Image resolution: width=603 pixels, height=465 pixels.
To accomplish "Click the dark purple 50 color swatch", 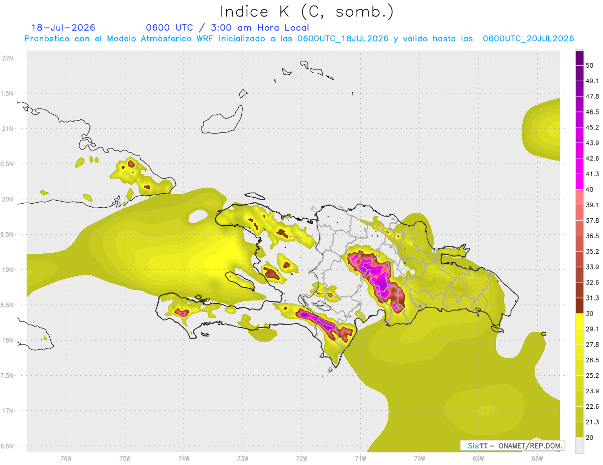I will click(x=579, y=58).
